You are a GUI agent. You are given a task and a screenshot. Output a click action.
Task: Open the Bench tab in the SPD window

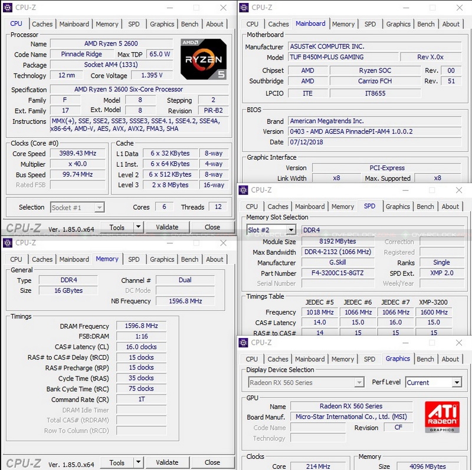tap(425, 207)
